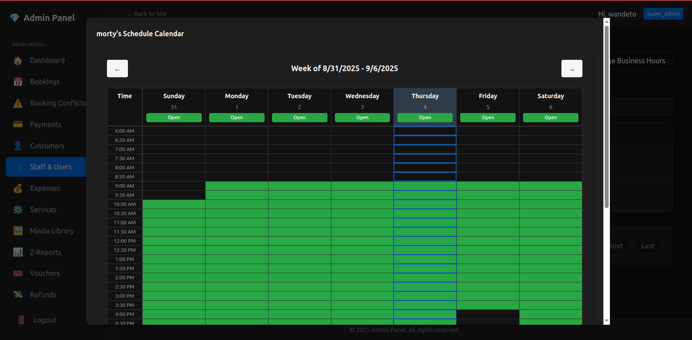This screenshot has height=340, width=692.
Task: Click the Booking Conflicts warning icon
Action: point(18,103)
